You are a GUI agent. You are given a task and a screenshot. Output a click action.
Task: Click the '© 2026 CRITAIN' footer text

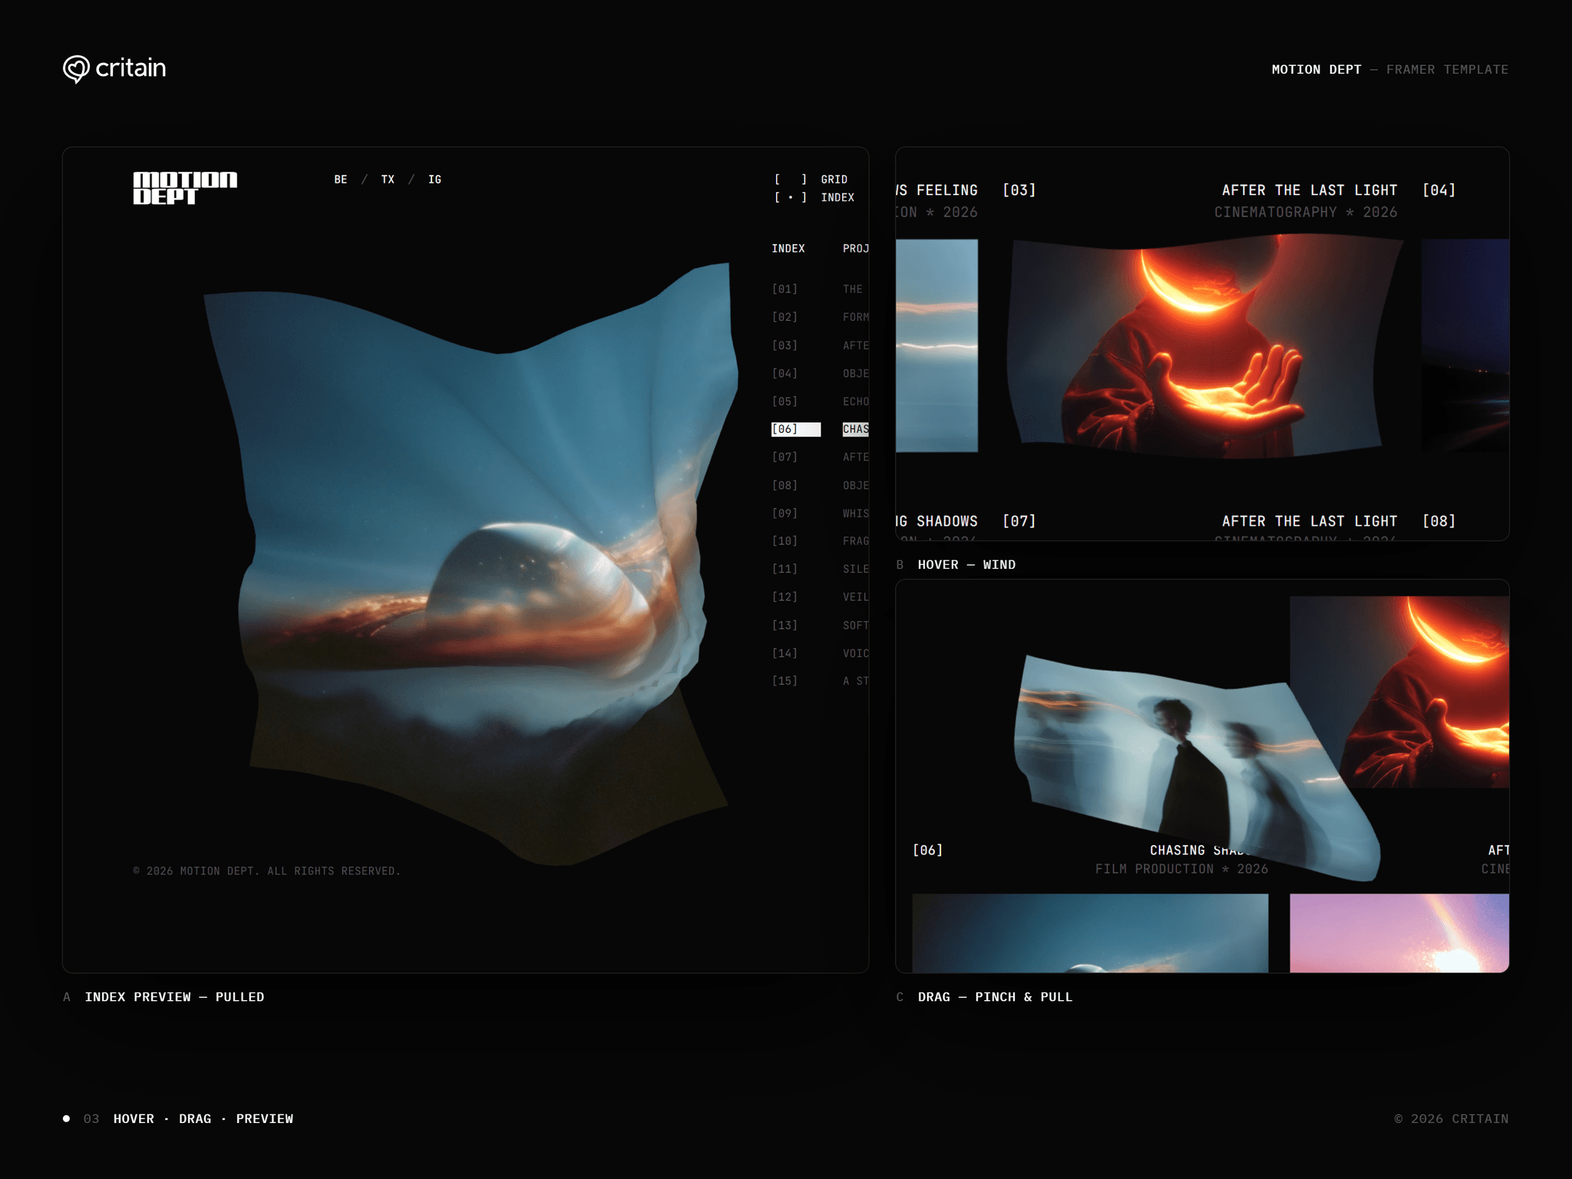coord(1451,1119)
